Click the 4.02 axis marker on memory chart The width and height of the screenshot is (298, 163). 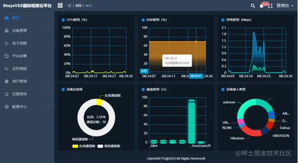click(144, 71)
